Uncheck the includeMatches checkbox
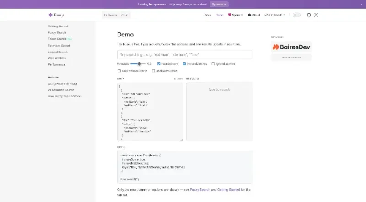This screenshot has width=366, height=202. (184, 64)
